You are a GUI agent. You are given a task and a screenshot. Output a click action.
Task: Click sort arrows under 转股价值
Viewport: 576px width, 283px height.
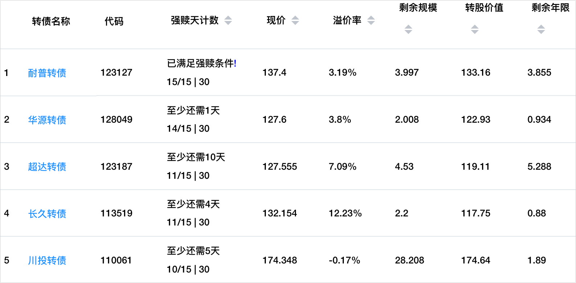474,29
